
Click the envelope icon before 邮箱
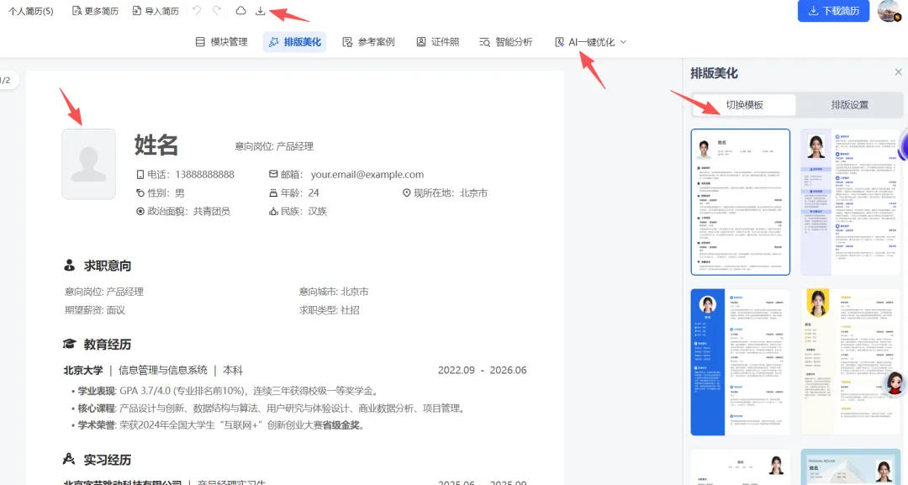273,174
